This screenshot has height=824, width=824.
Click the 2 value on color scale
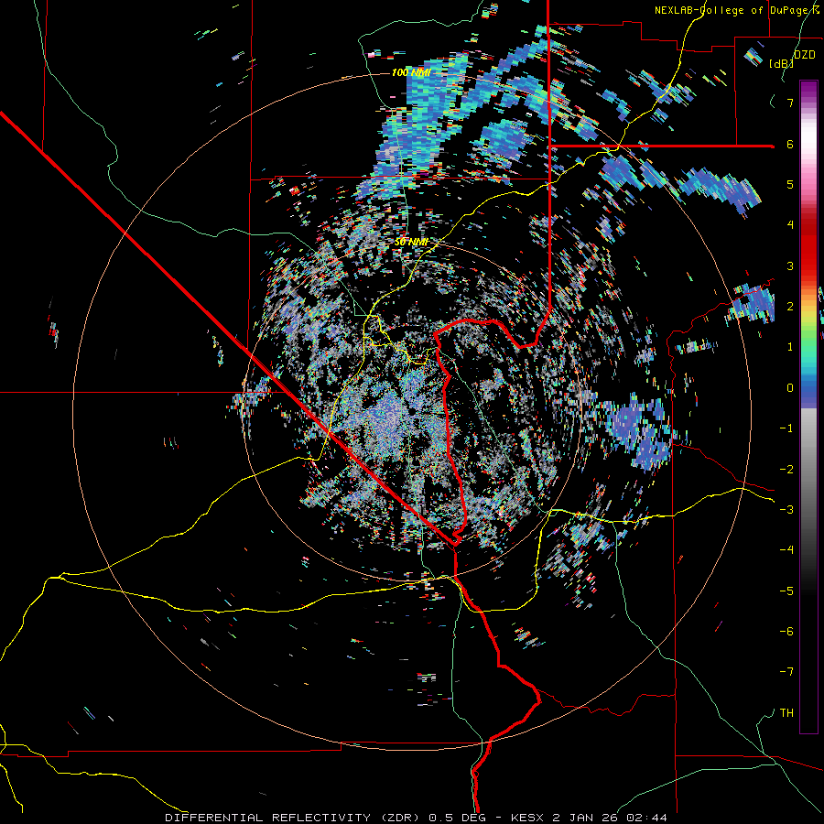pyautogui.click(x=790, y=307)
